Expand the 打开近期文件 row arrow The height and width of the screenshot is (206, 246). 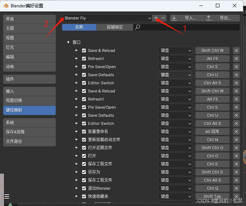click(x=76, y=148)
